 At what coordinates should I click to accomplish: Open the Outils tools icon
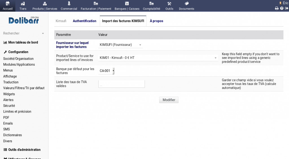(169, 4)
